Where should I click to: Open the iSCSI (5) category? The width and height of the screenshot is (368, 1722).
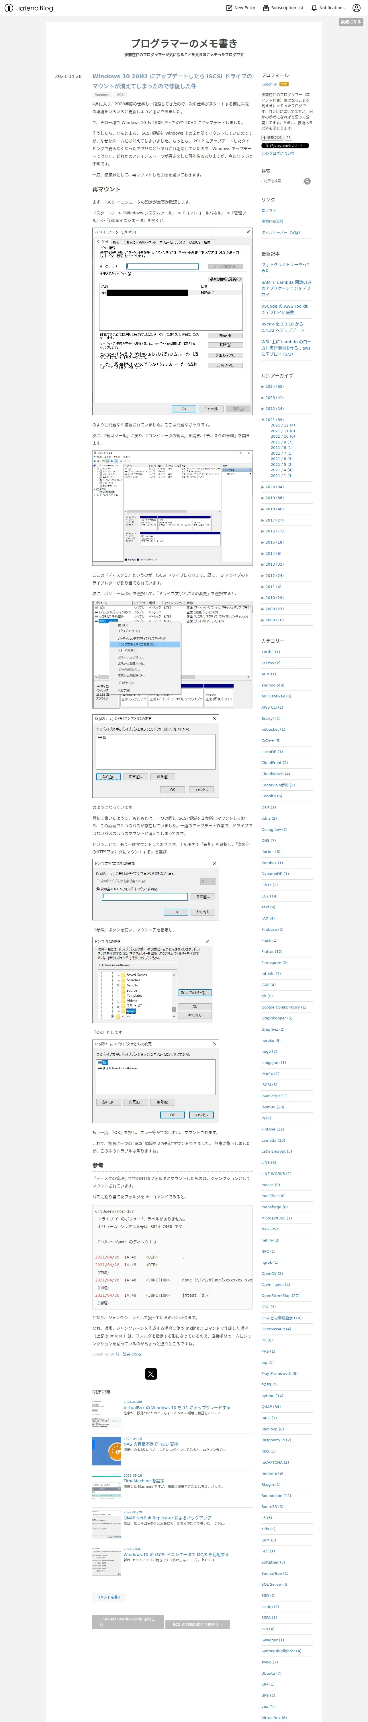(269, 1085)
